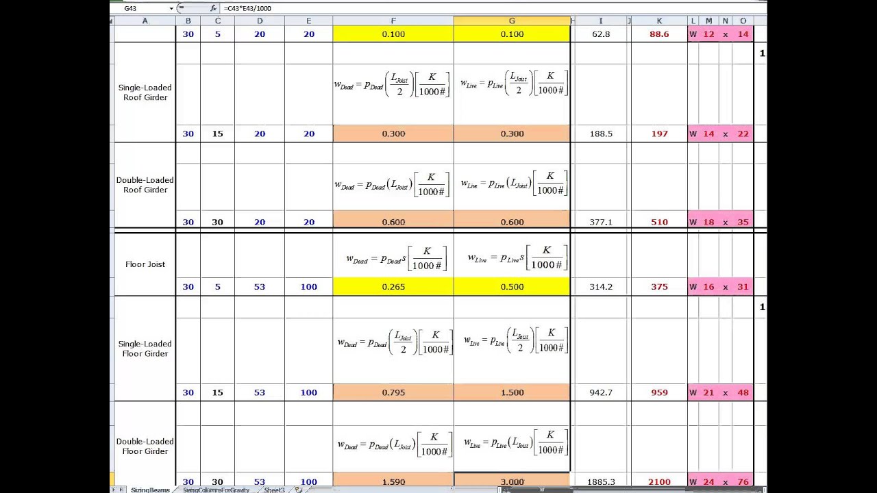Select Single-Loaded Roof Girder wDead formula image
Screen dimensions: 877x493
(393, 84)
